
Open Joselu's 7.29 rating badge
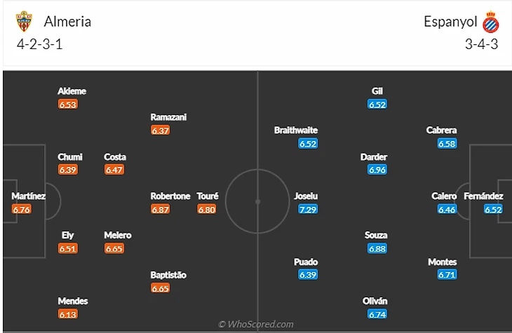[308, 209]
